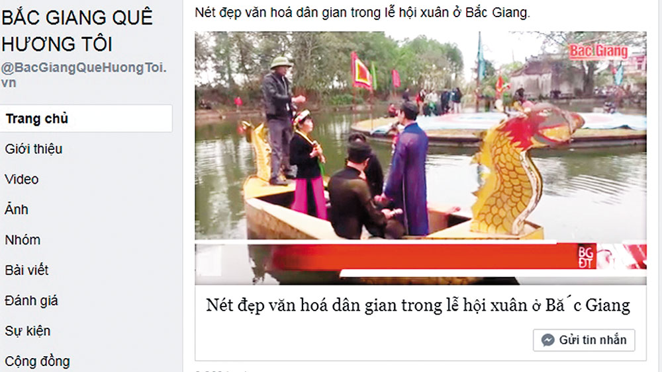Click the @BacGiangQueHuongToi.vn username
The image size is (662, 372).
pos(83,75)
